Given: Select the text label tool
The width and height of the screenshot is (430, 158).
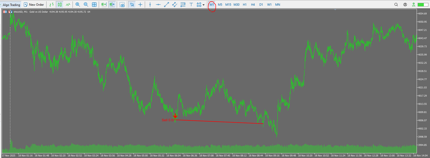Looking at the screenshot, I should (191, 5).
